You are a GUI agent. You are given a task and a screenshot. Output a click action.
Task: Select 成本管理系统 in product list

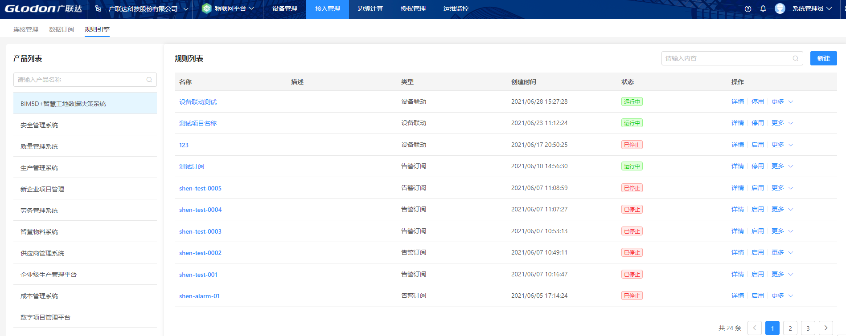tap(85, 296)
